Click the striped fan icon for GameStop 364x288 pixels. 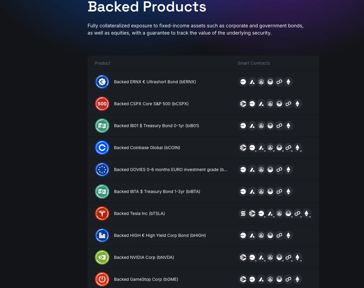point(243,279)
